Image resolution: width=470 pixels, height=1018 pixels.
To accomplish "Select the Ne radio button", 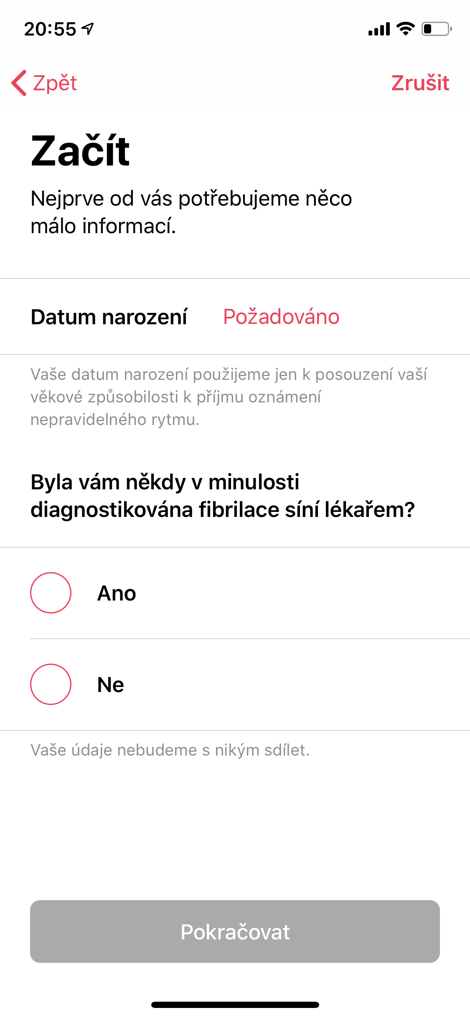I will 51,685.
